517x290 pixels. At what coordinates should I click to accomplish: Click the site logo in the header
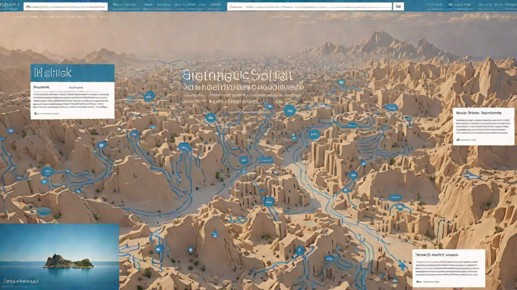[11, 5]
